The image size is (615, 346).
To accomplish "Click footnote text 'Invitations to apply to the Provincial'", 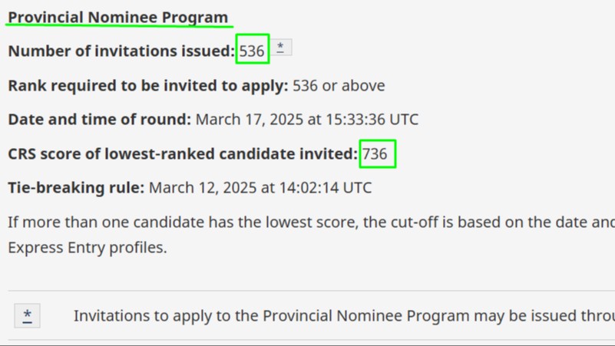I will (345, 316).
